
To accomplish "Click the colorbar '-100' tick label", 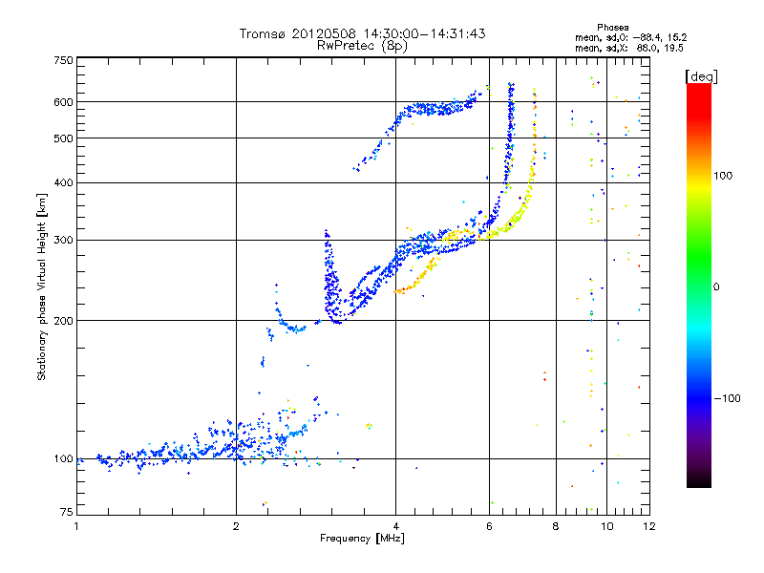I will [x=727, y=398].
